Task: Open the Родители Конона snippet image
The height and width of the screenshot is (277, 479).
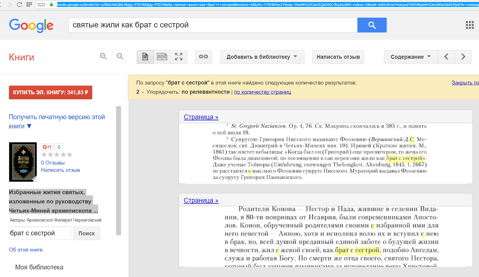Action: click(x=326, y=237)
